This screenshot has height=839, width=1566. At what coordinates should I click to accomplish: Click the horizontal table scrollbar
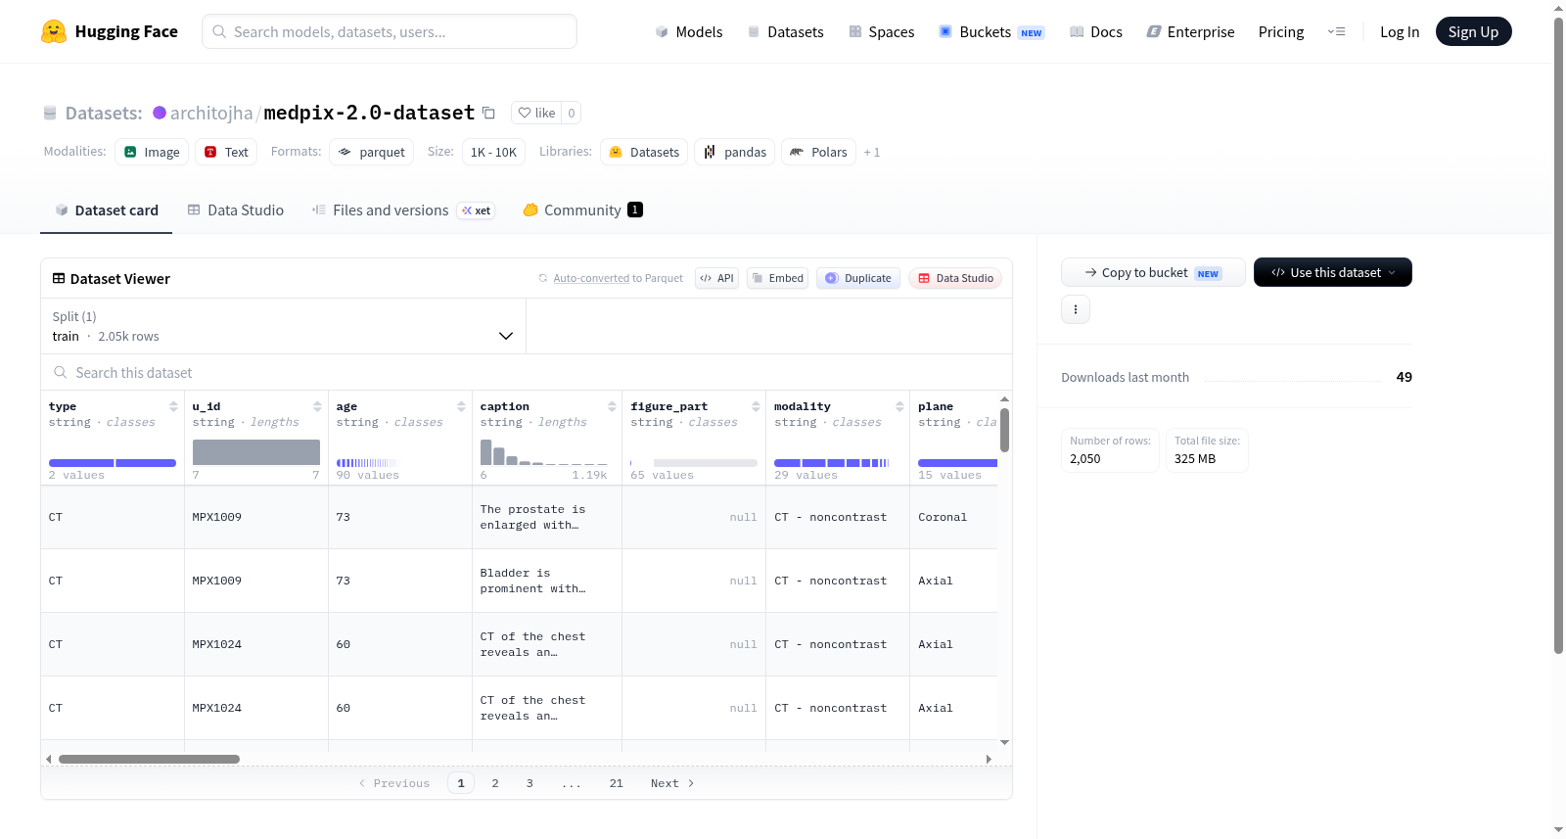coord(149,759)
